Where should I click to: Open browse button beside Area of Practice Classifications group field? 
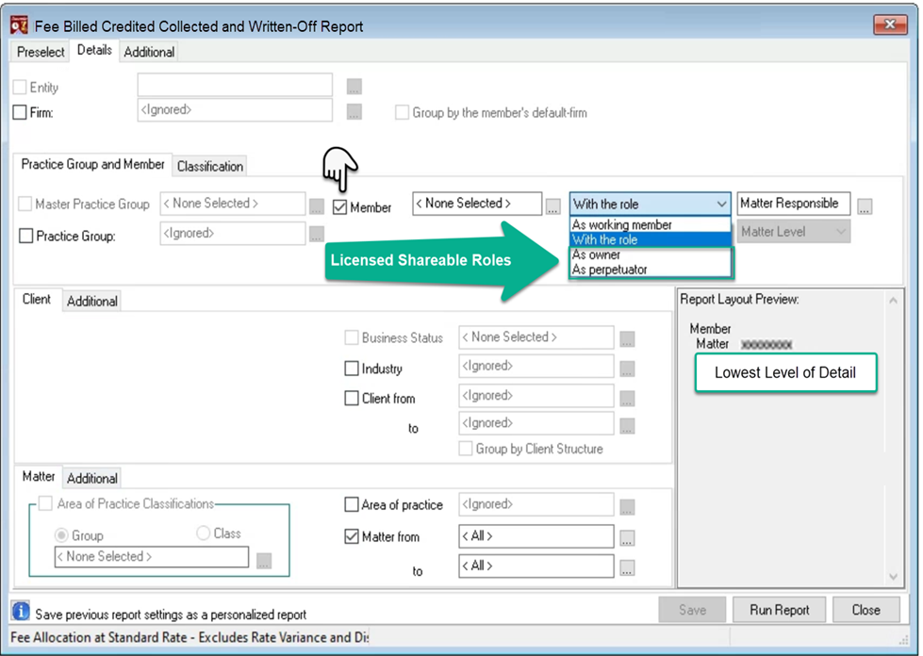(x=264, y=561)
